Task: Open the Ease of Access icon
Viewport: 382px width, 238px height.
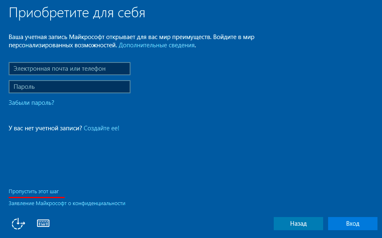Action: [x=18, y=223]
